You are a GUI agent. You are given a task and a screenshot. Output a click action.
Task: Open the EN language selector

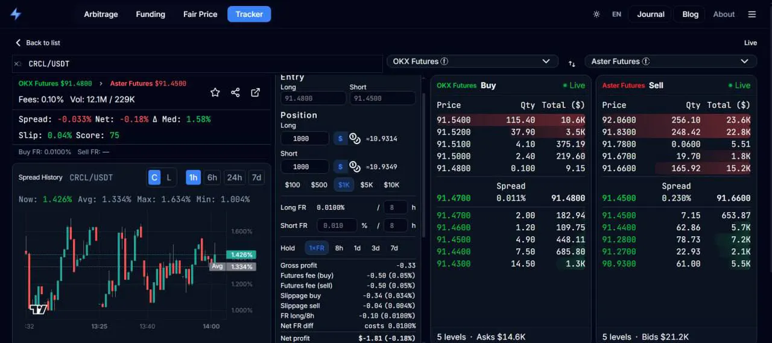(x=616, y=14)
